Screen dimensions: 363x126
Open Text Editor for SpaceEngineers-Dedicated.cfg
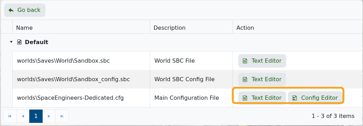point(262,98)
